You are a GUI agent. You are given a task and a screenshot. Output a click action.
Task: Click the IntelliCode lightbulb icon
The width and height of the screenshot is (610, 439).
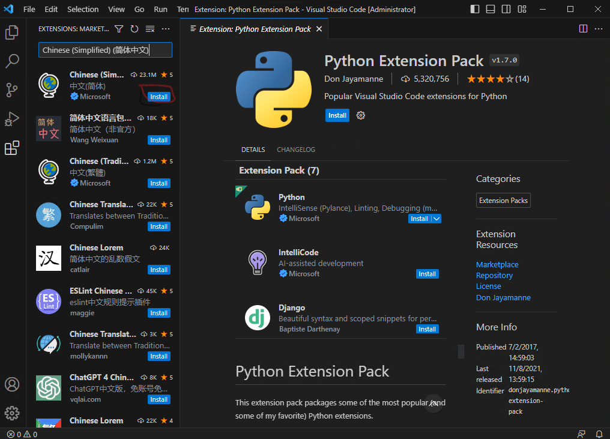(258, 262)
